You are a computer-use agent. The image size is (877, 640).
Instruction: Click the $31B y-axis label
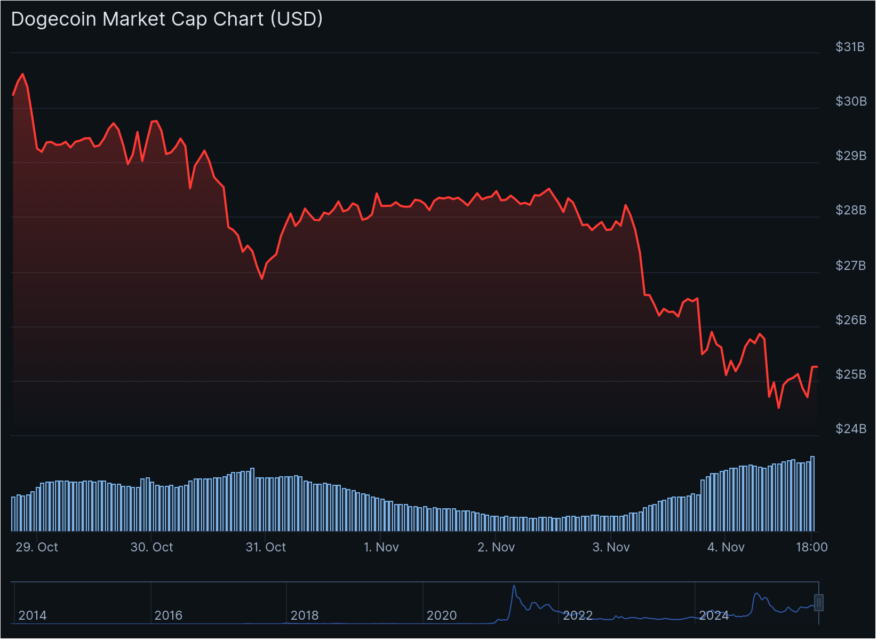(x=849, y=47)
